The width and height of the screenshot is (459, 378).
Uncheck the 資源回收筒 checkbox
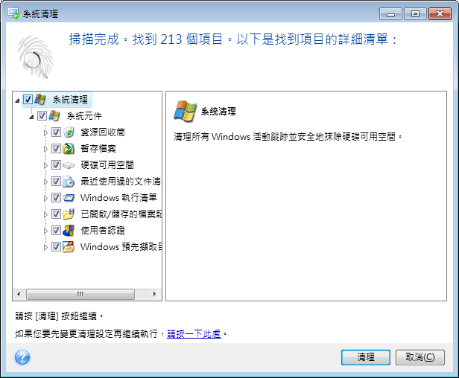[56, 132]
